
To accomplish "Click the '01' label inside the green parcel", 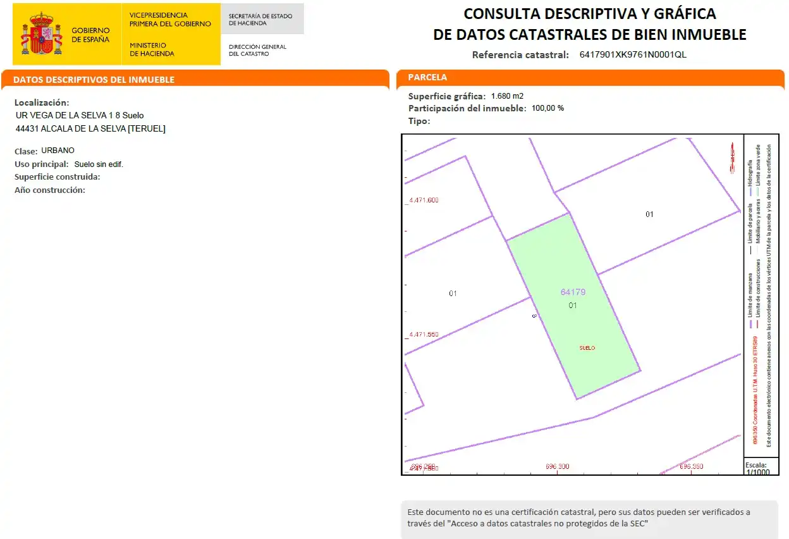I will tap(573, 306).
